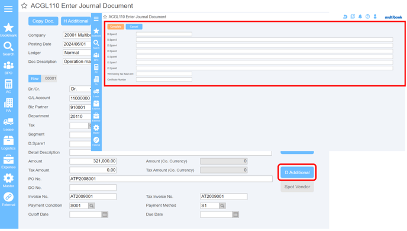This screenshot has width=407, height=231.
Task: Click the Department field
Action: [80, 117]
